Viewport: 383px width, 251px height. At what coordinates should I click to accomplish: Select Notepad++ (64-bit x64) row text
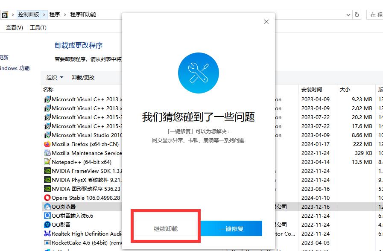82,162
